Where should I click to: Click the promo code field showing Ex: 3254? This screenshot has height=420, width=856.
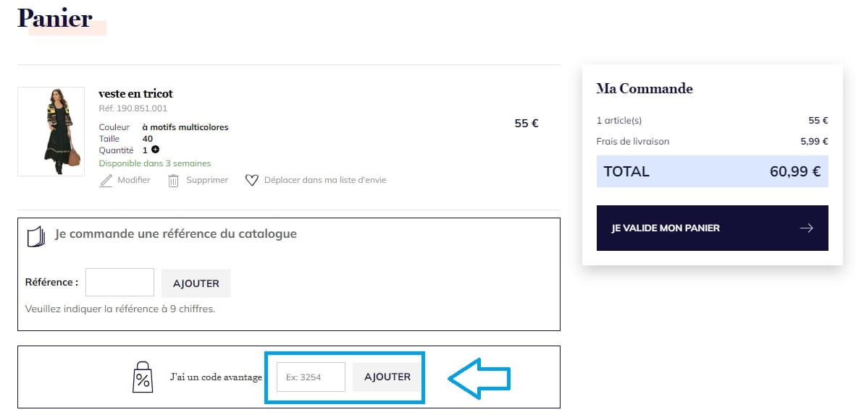310,377
